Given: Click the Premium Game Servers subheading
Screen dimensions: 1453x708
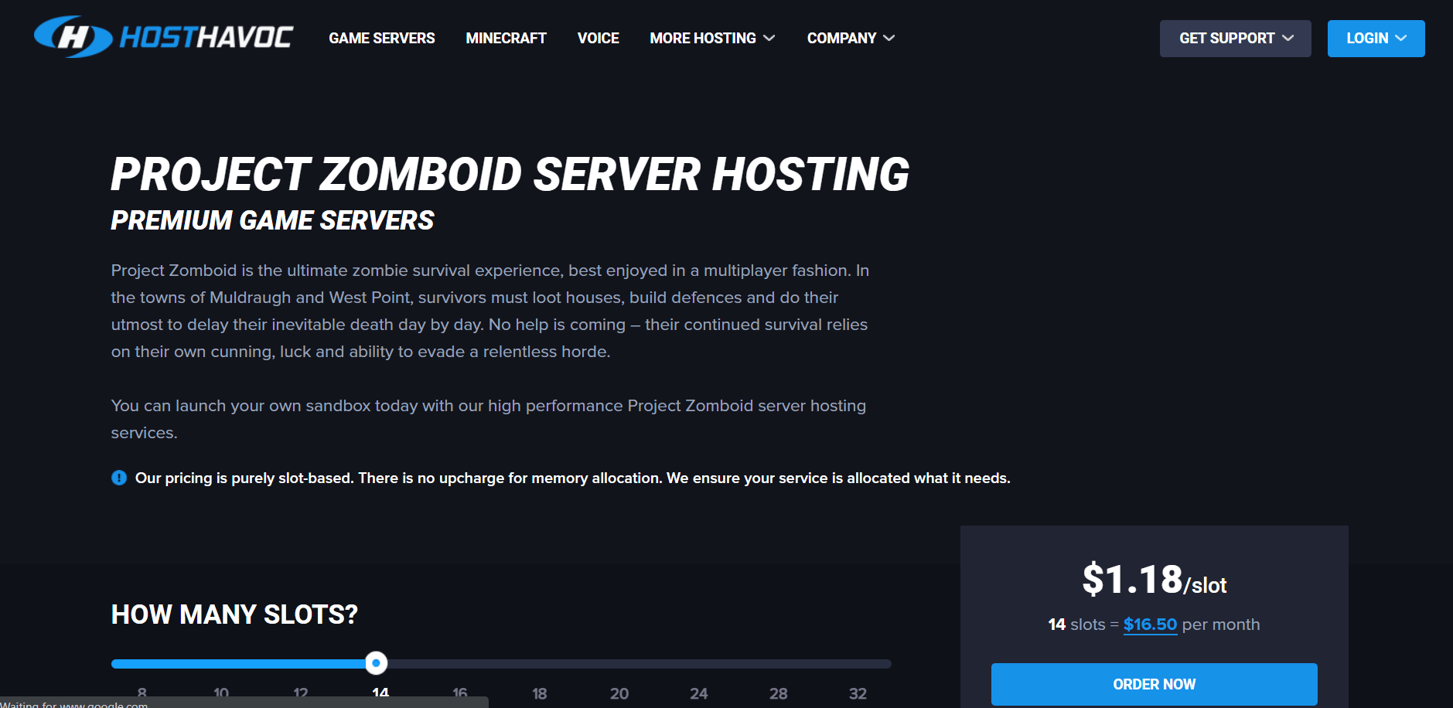Looking at the screenshot, I should (x=272, y=220).
